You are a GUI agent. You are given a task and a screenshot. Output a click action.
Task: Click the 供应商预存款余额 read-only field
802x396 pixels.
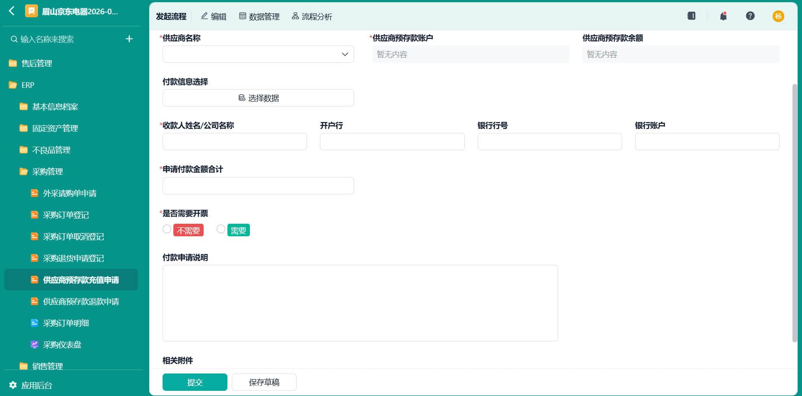click(x=681, y=54)
